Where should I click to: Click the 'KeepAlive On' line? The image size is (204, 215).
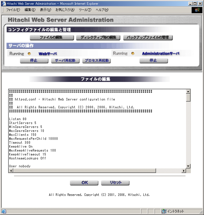click(x=21, y=147)
